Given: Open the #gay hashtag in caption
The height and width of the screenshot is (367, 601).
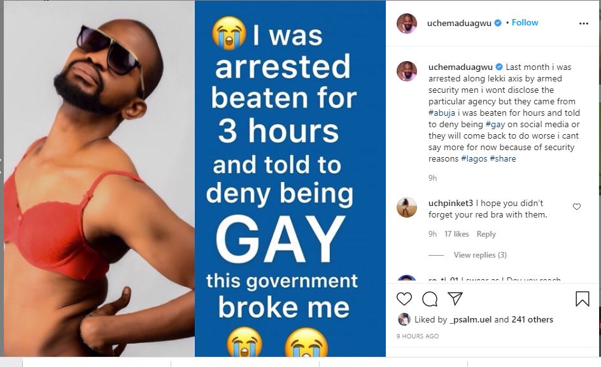Looking at the screenshot, I should (495, 125).
